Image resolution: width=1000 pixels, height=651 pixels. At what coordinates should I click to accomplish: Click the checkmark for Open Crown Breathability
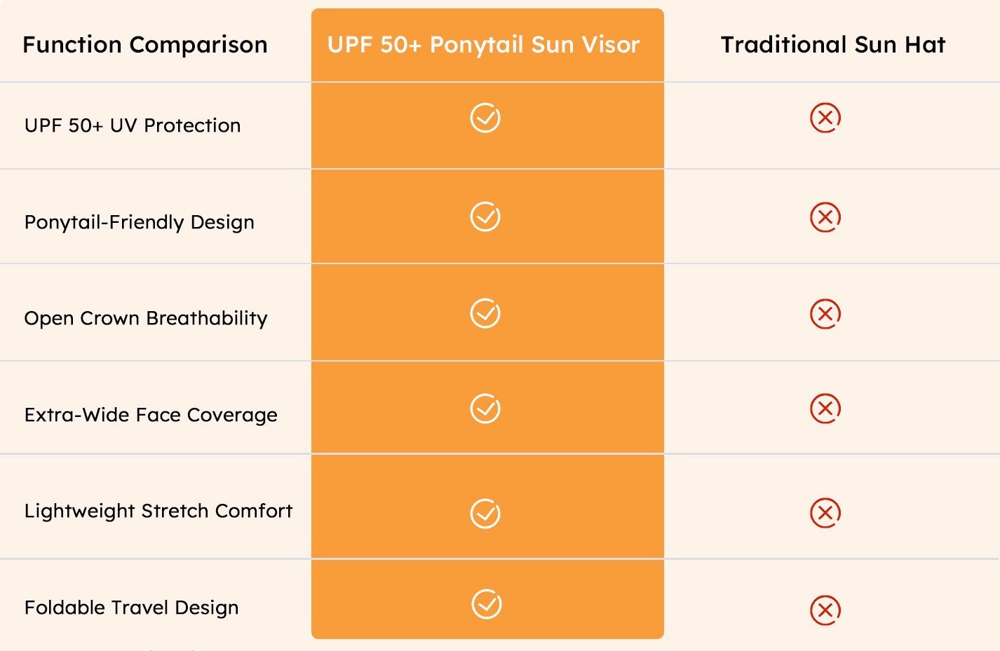(485, 313)
